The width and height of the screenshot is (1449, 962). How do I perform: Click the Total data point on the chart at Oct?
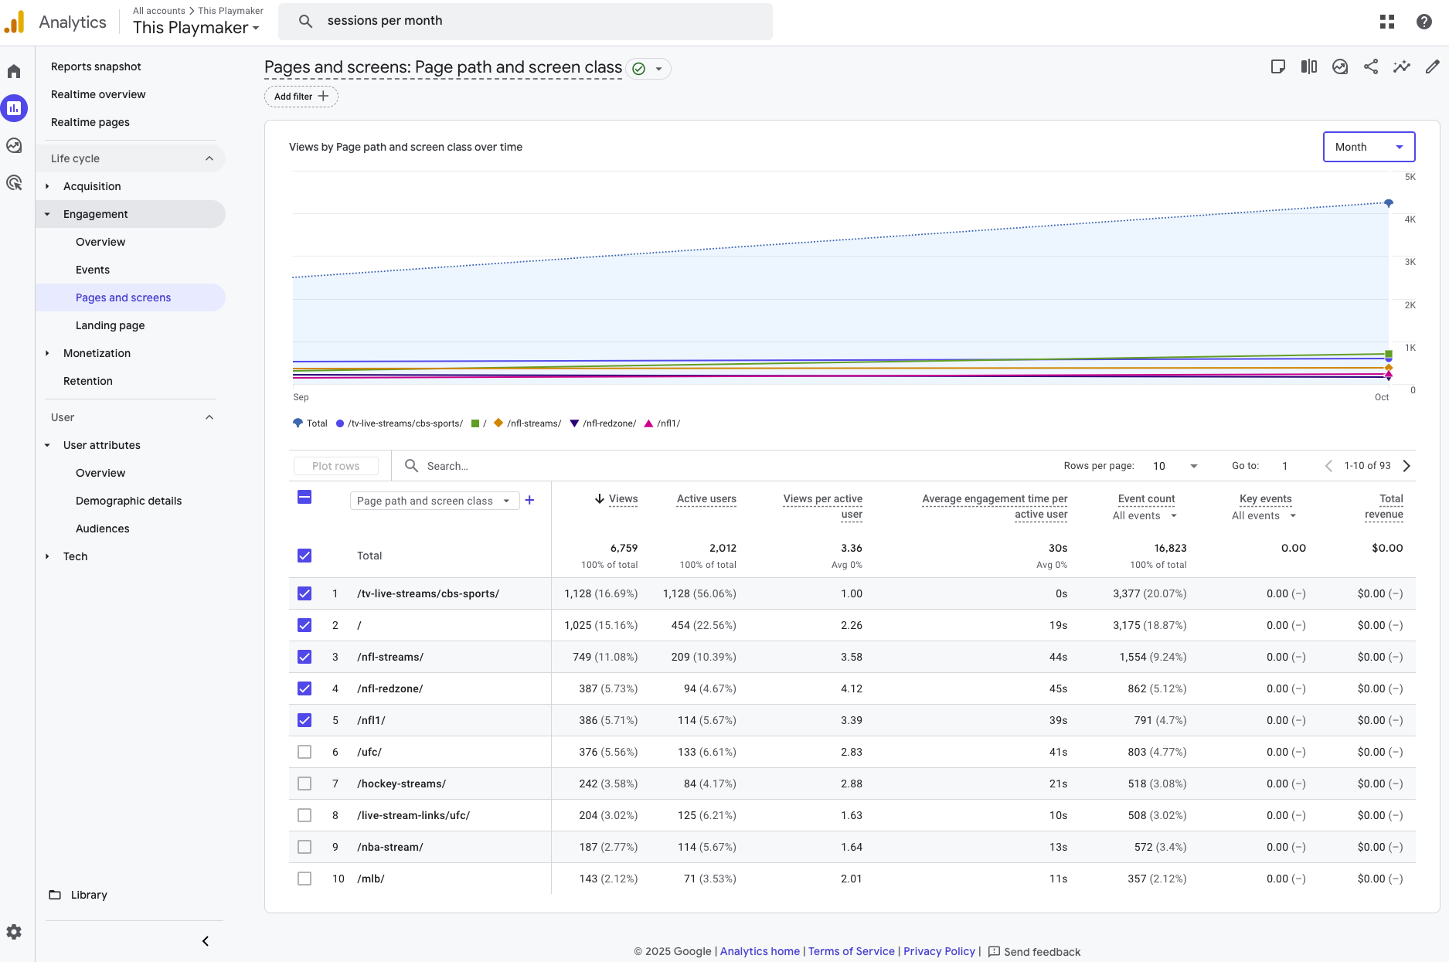point(1388,203)
